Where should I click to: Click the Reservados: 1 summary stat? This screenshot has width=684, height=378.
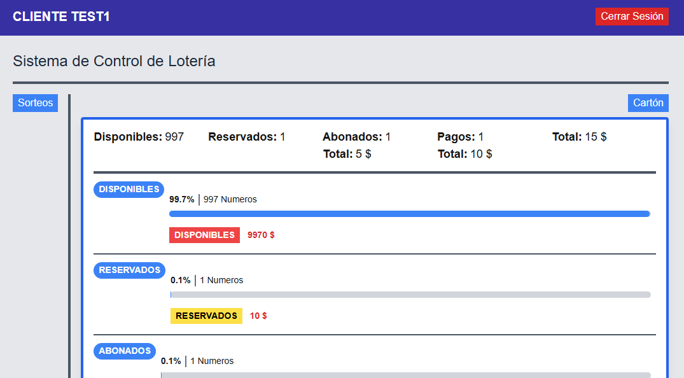(x=247, y=137)
